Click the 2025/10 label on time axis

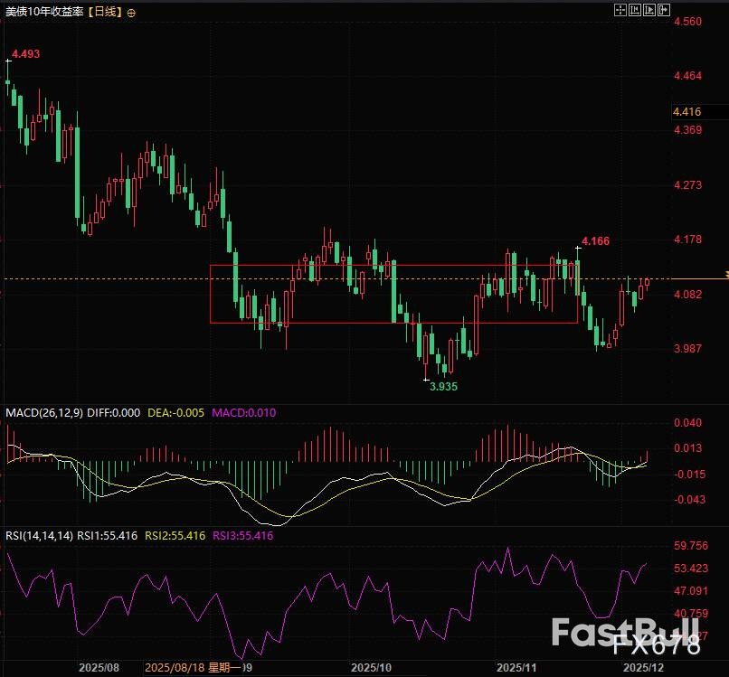[371, 668]
